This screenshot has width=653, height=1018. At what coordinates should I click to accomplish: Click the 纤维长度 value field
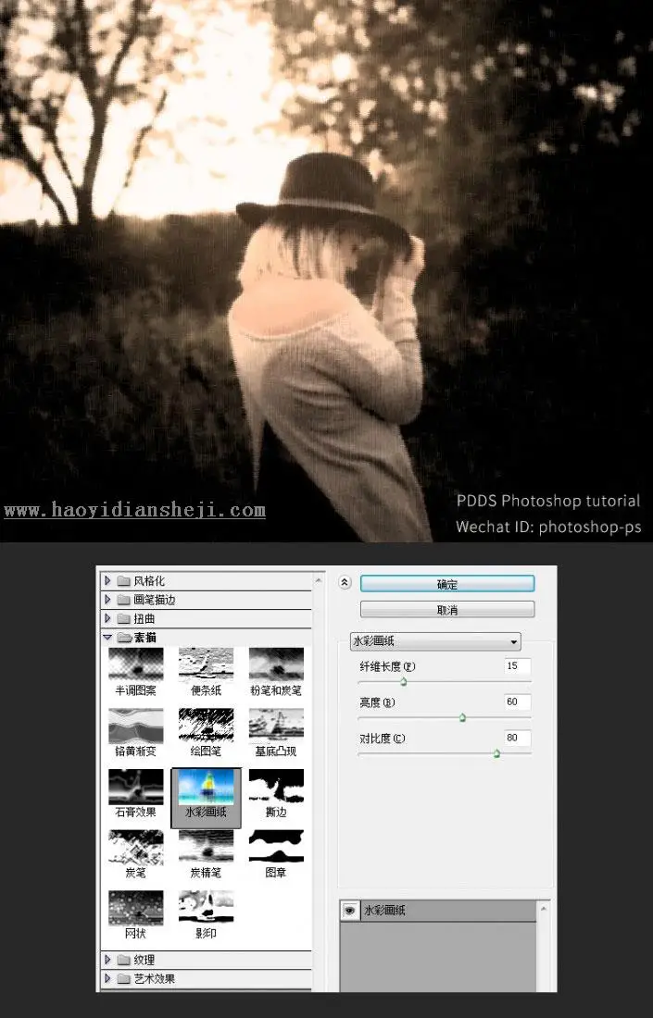pyautogui.click(x=517, y=666)
